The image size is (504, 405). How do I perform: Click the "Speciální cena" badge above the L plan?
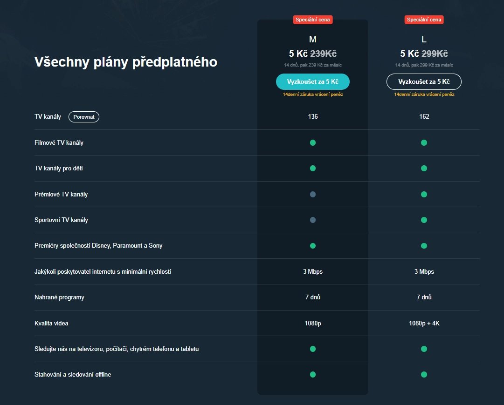point(424,20)
